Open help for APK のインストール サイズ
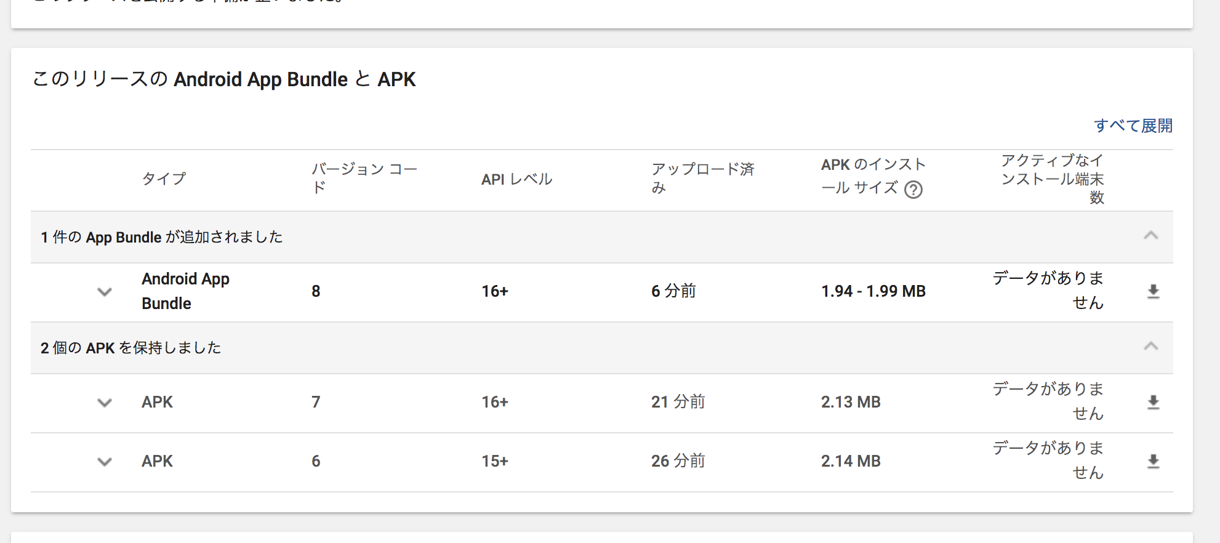1220x543 pixels. click(913, 190)
